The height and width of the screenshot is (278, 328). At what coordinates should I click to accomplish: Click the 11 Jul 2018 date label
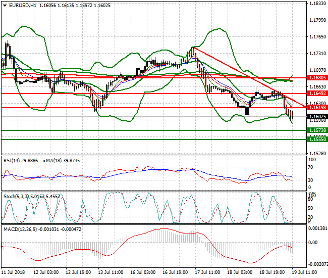[13, 272]
